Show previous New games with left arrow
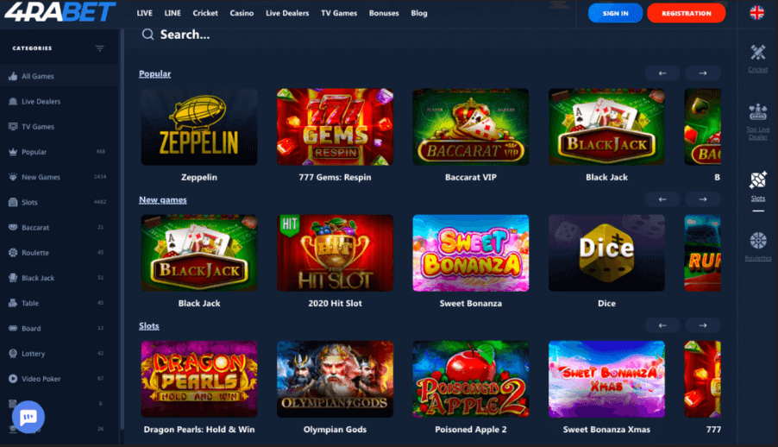 pos(662,199)
